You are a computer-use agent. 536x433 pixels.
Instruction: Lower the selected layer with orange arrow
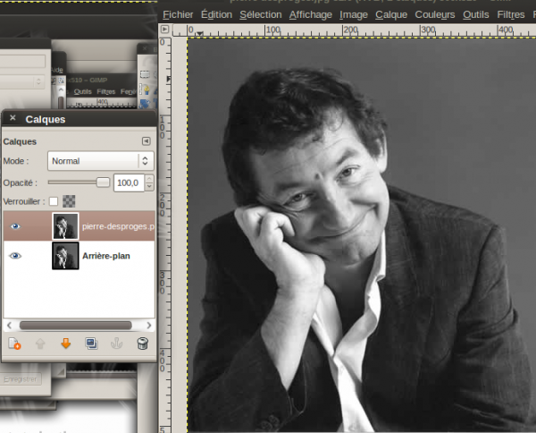coord(65,344)
